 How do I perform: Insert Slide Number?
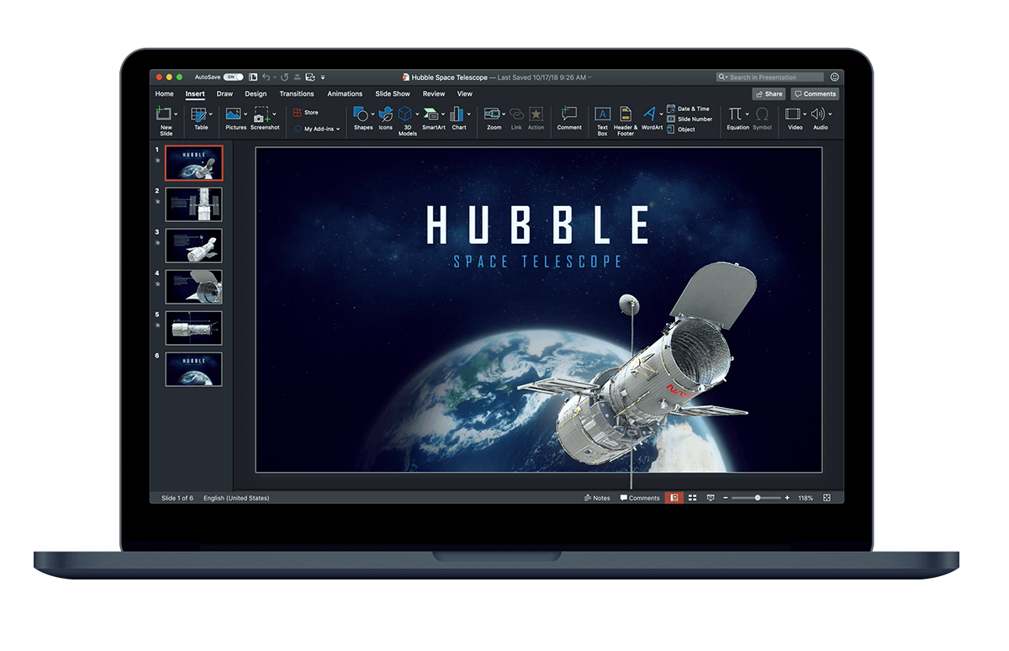[689, 119]
